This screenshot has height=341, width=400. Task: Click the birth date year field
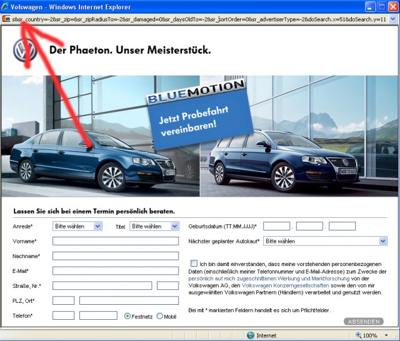pyautogui.click(x=342, y=226)
